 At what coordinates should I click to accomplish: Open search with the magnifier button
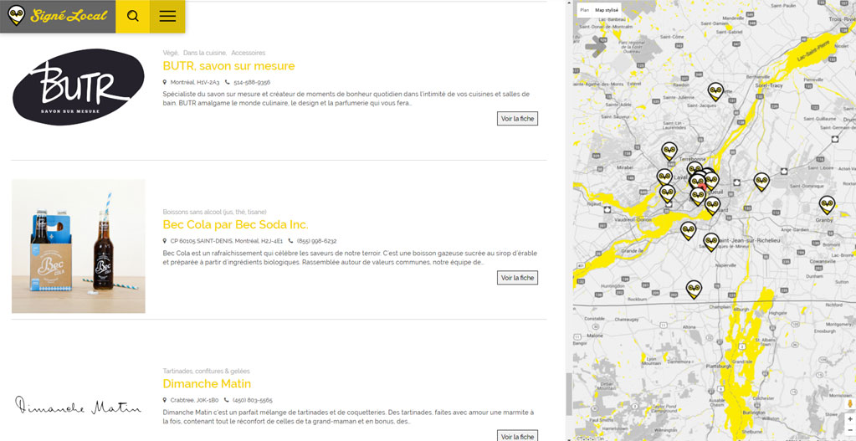(133, 16)
